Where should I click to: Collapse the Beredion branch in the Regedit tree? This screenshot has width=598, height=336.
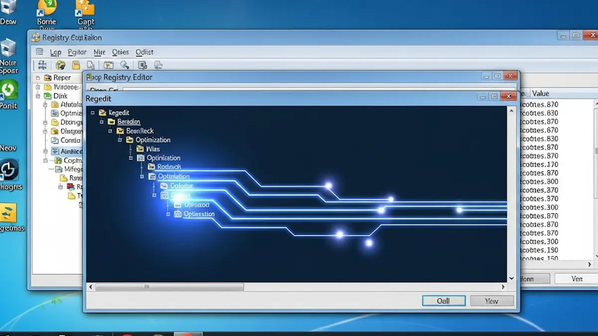click(102, 121)
